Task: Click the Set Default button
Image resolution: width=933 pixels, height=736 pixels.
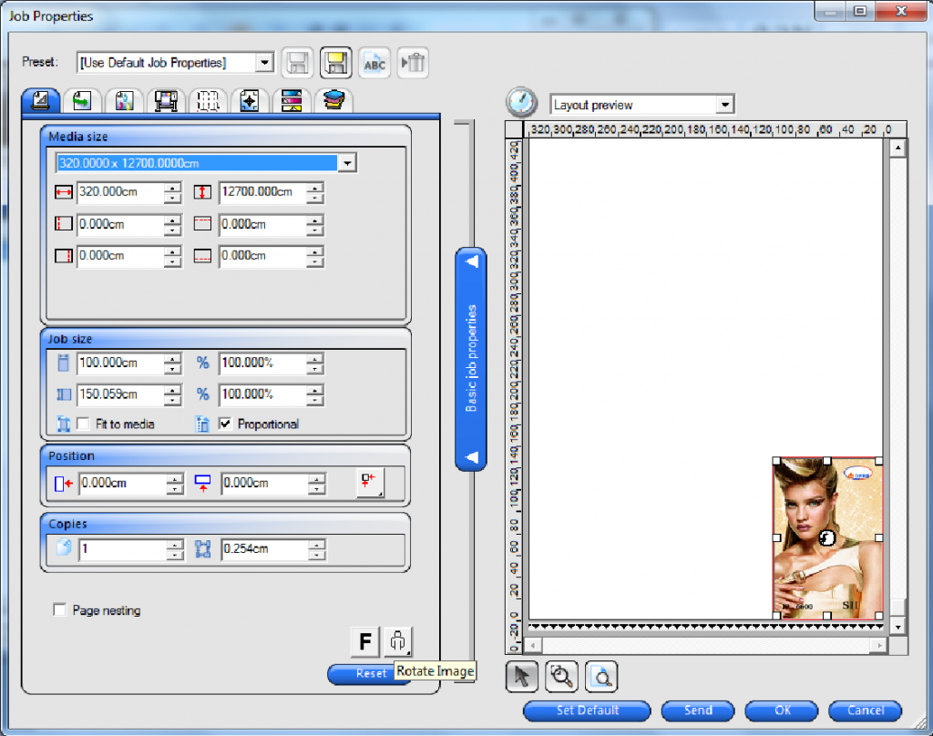Action: (x=587, y=711)
